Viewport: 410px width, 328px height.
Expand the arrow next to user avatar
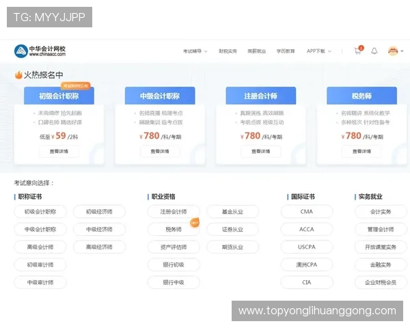402,51
